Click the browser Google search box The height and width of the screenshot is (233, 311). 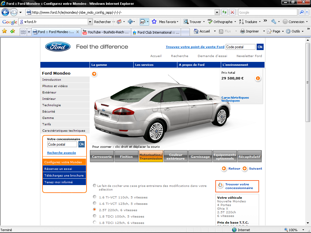coord(268,12)
